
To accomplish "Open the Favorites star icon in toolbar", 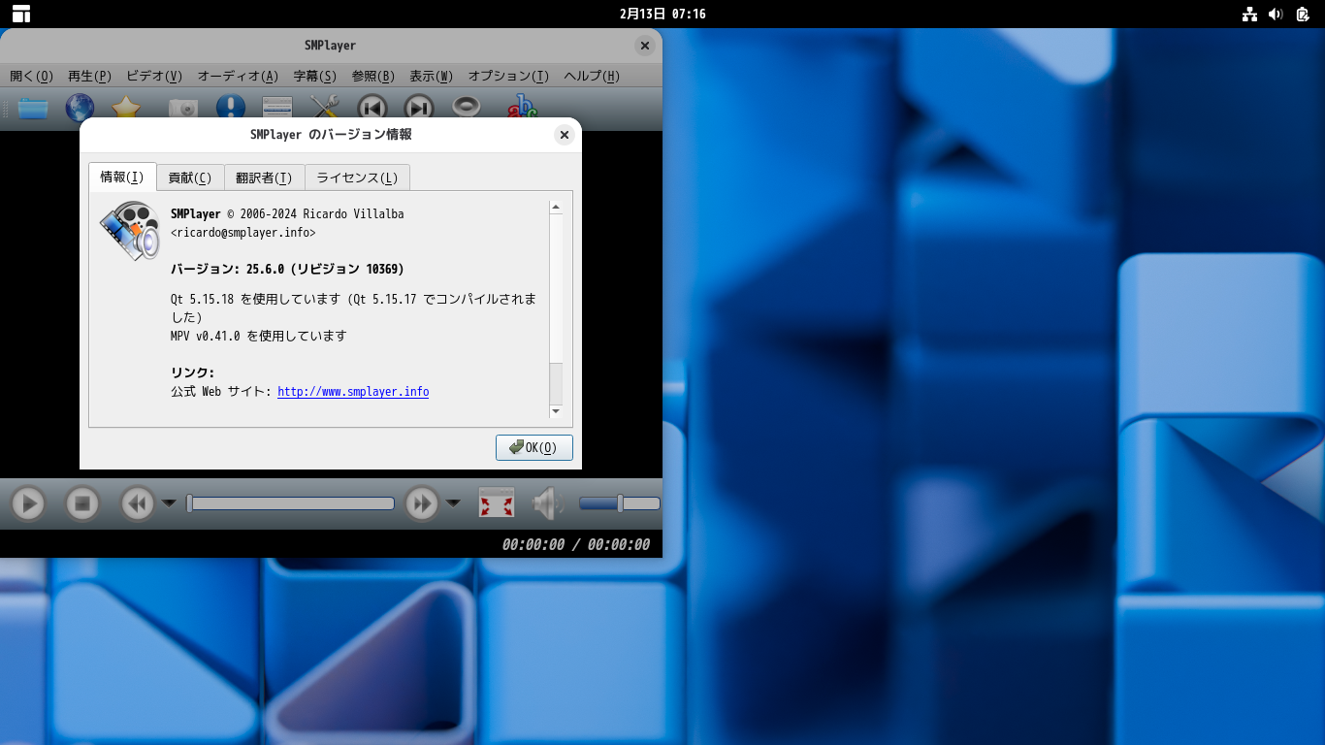I will click(127, 108).
